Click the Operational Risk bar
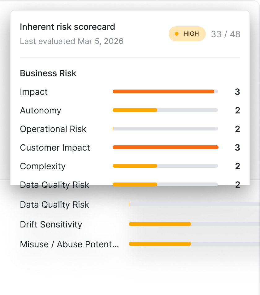 tap(165, 129)
